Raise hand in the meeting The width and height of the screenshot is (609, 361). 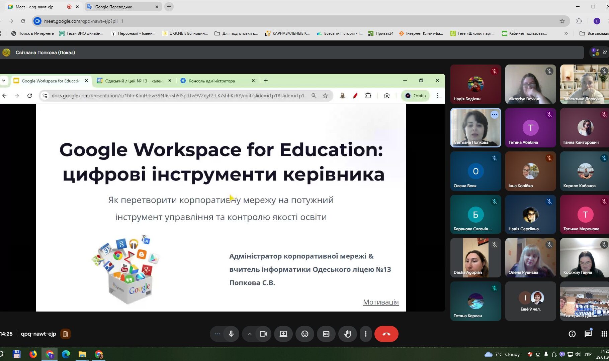[x=347, y=334]
